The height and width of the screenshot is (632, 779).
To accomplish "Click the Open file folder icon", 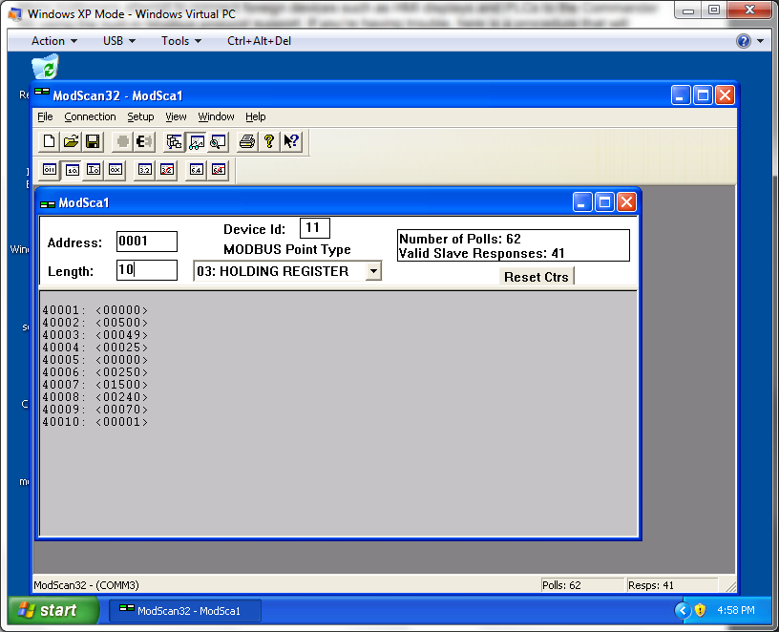I will tap(71, 141).
